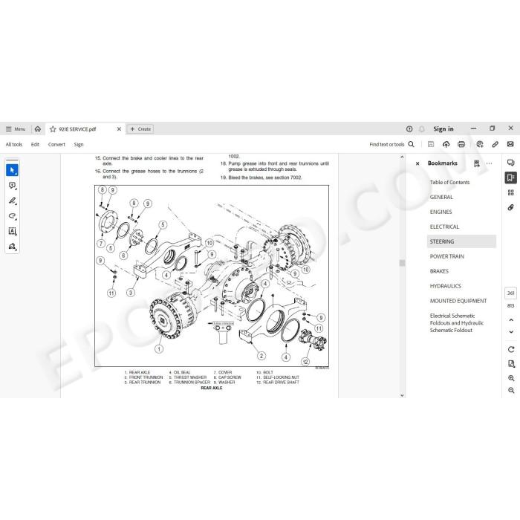
Task: Click scrollbar down arrow in document
Action: (x=403, y=395)
